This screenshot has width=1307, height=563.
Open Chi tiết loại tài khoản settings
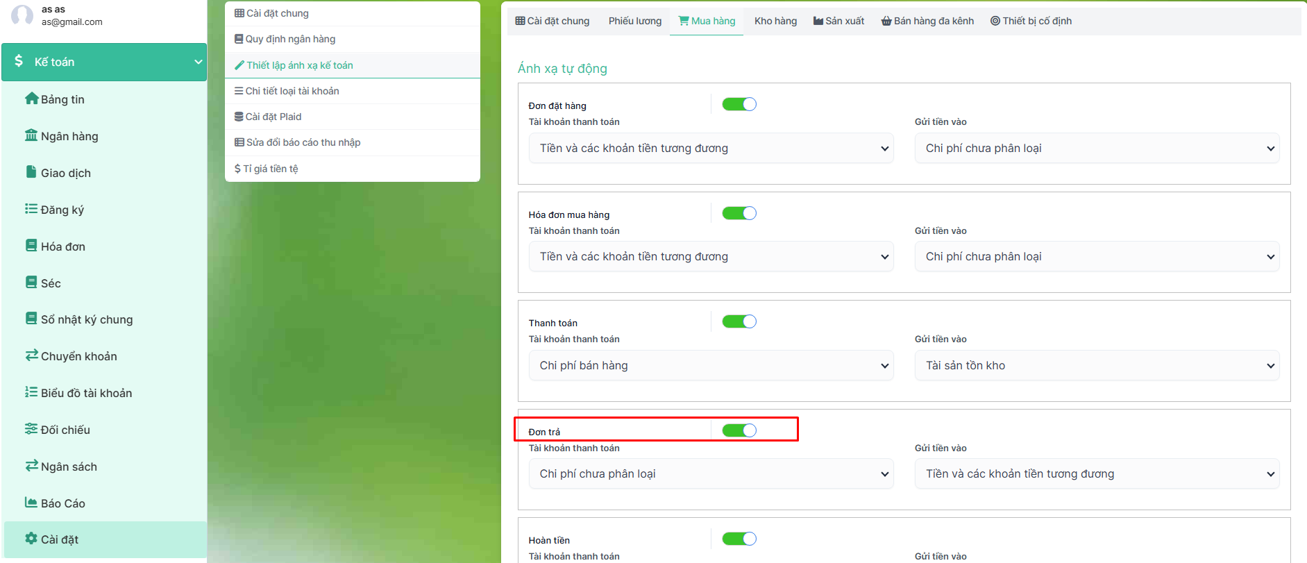click(x=292, y=91)
